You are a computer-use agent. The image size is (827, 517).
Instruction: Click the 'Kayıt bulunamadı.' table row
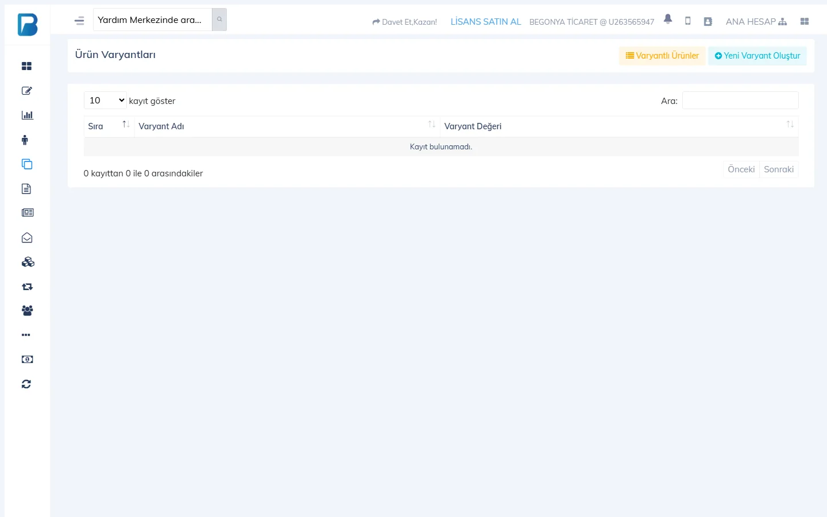pos(441,146)
